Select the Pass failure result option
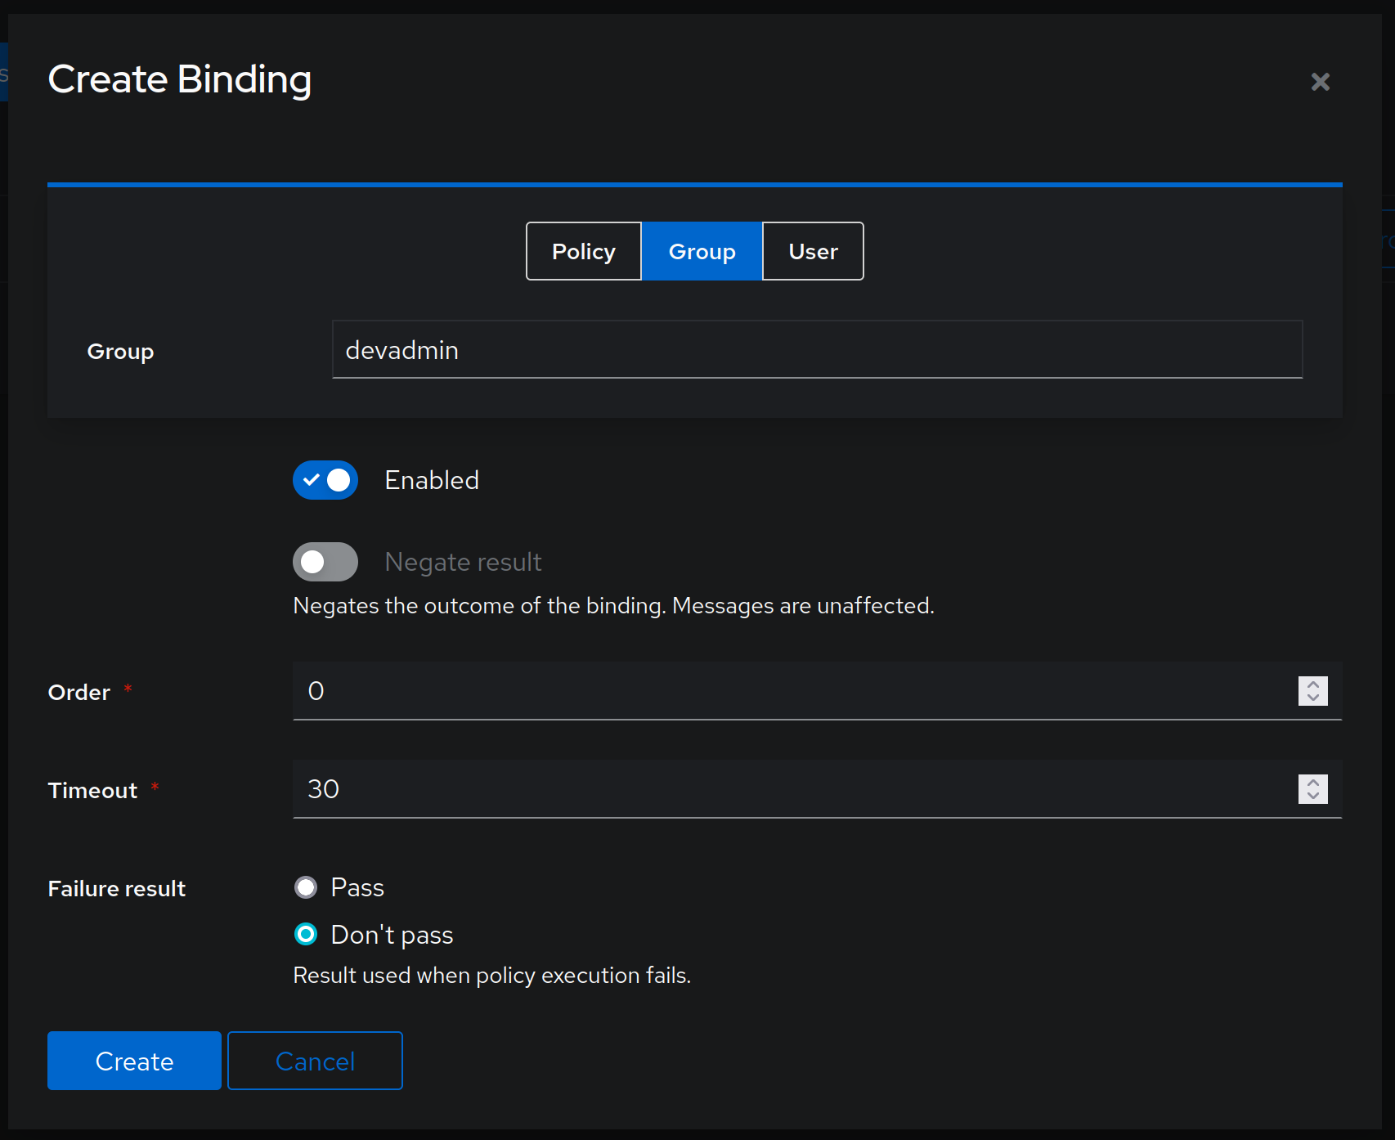 tap(306, 887)
